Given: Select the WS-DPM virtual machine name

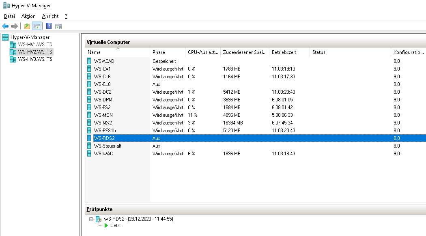Looking at the screenshot, I should [x=103, y=100].
